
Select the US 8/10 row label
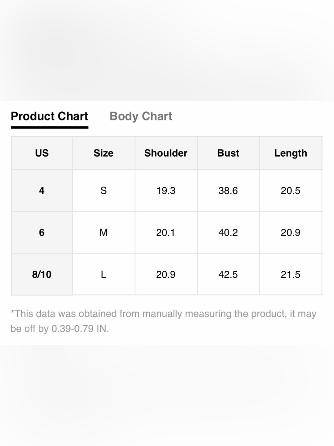coord(42,274)
